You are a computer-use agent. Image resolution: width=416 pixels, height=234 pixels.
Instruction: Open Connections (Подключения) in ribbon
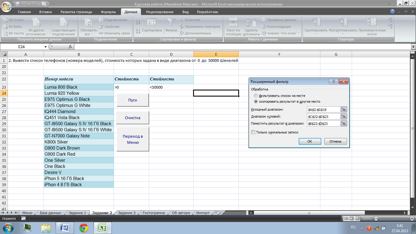pos(113,20)
